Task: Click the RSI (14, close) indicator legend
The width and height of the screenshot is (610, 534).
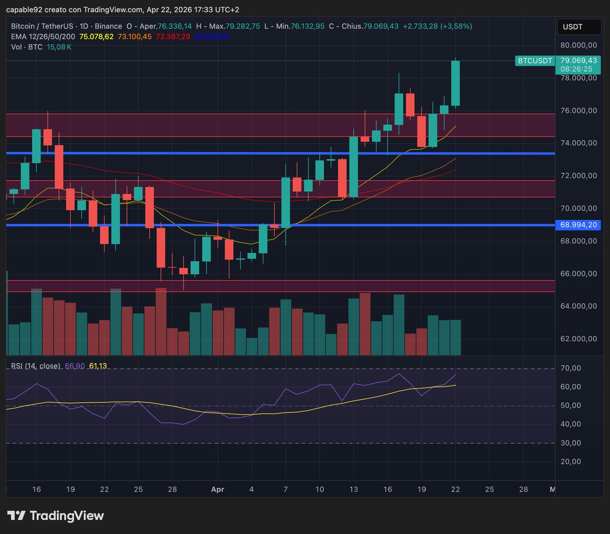Action: click(36, 366)
